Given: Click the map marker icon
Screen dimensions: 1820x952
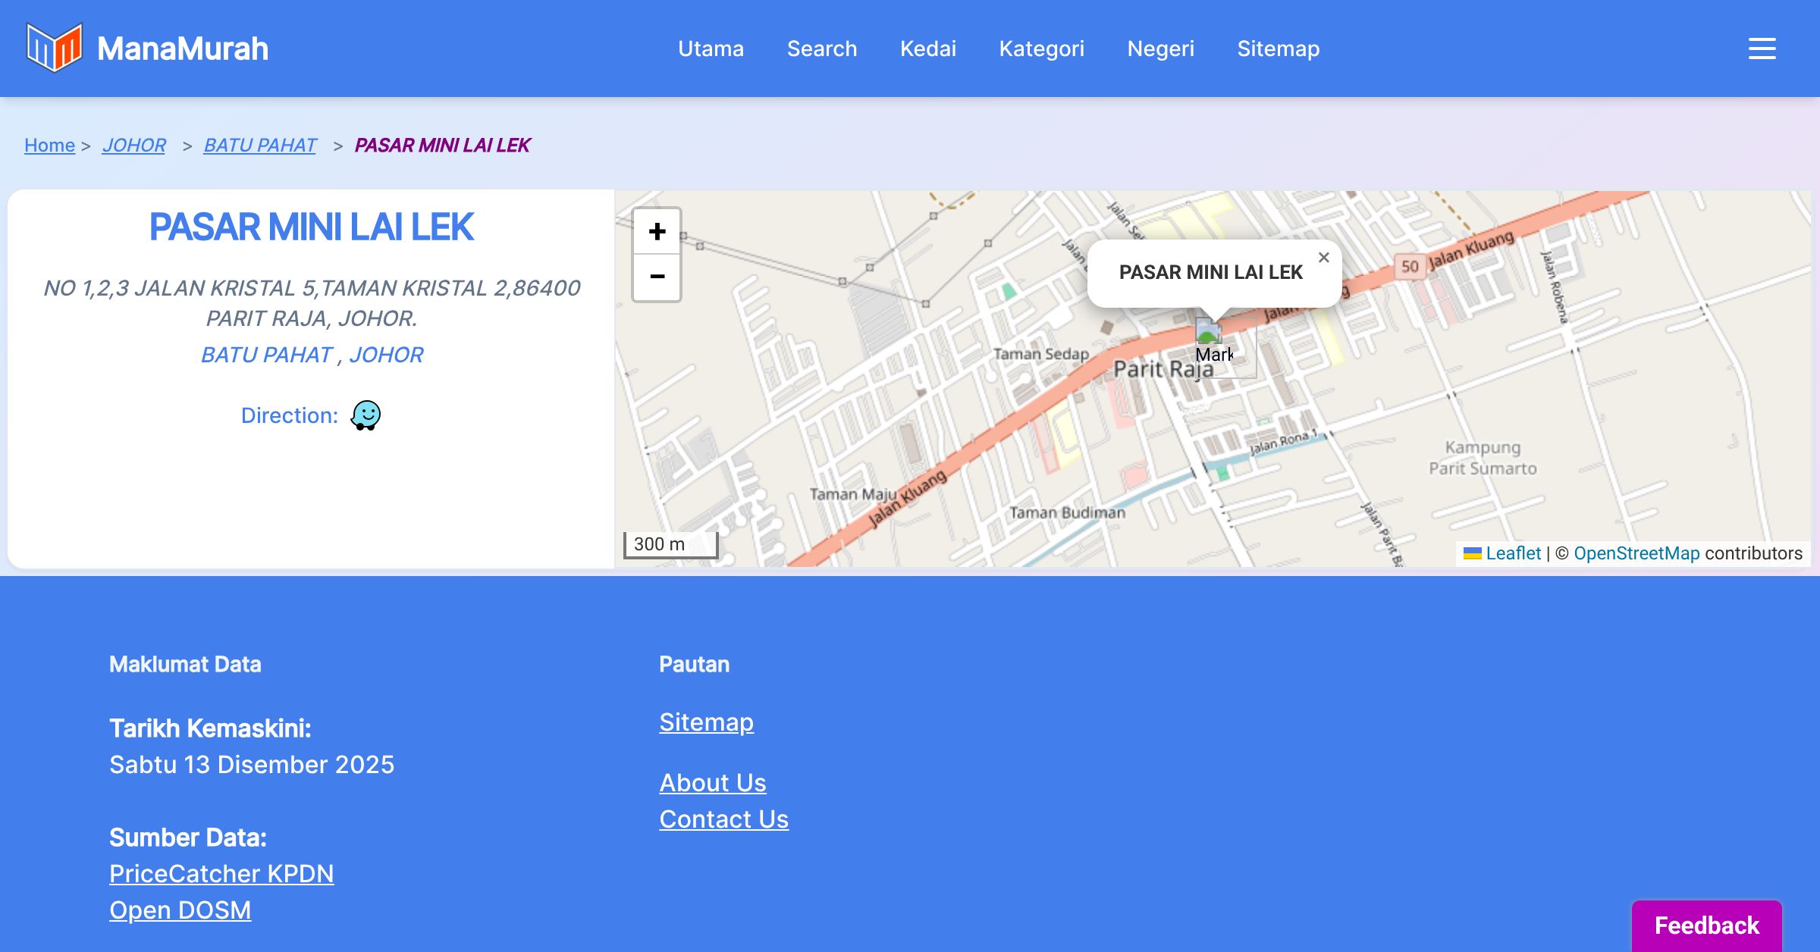Looking at the screenshot, I should point(1209,333).
